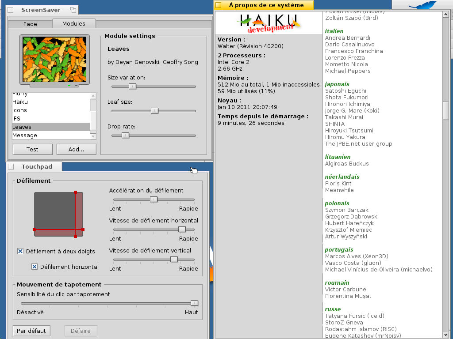Switch to the Fade tab
This screenshot has width=453, height=339.
click(30, 24)
